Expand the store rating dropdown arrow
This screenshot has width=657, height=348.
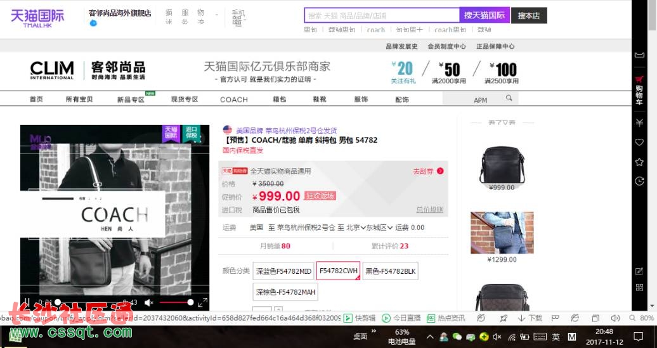(x=217, y=15)
